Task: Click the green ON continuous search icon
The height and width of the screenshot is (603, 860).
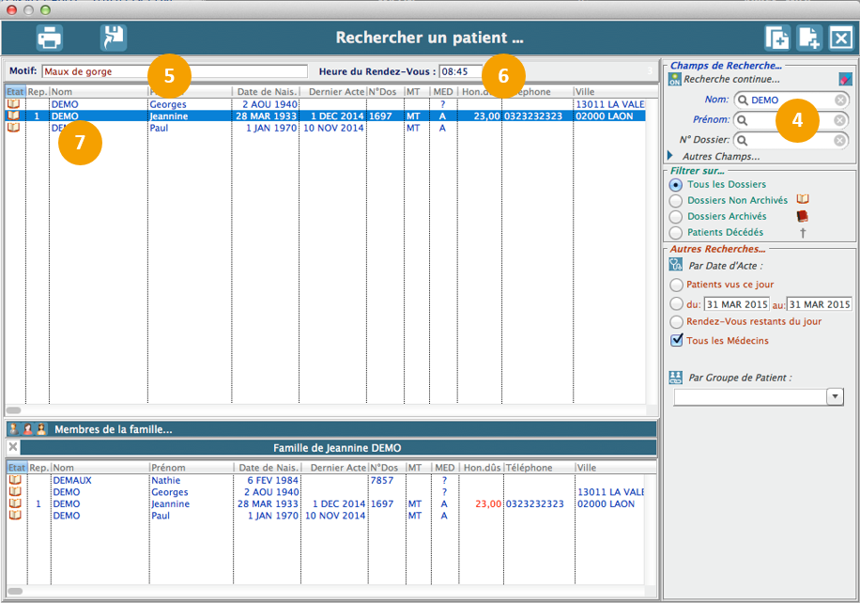Action: point(674,80)
